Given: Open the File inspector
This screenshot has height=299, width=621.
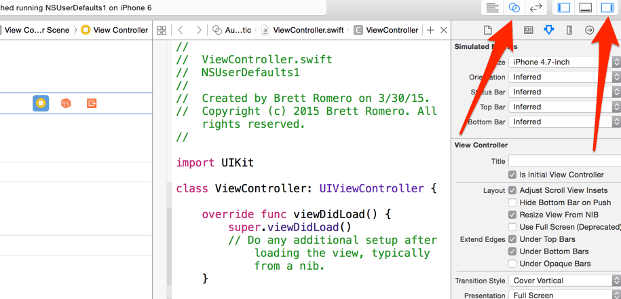Looking at the screenshot, I should 487,31.
